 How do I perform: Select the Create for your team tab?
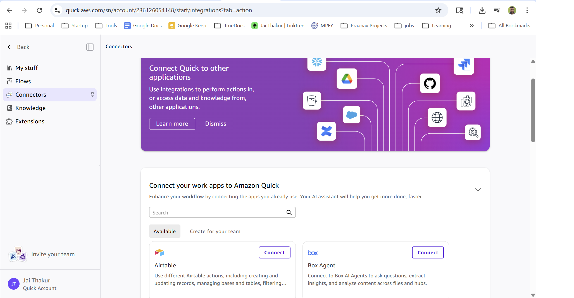215,231
